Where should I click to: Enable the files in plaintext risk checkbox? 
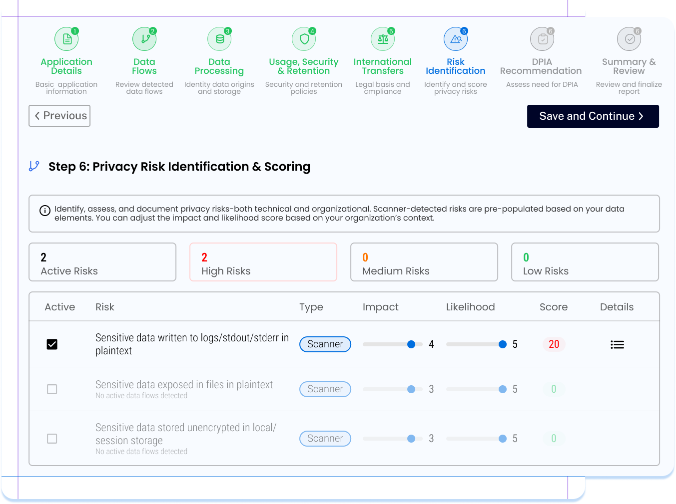tap(52, 389)
